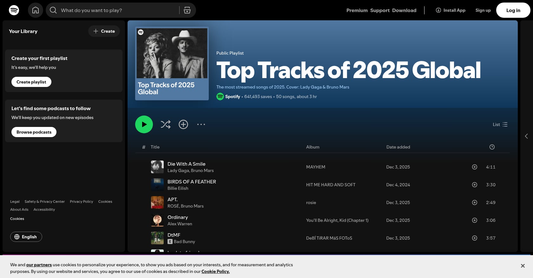
Task: Add APT. to Liked Songs
Action: point(475,202)
